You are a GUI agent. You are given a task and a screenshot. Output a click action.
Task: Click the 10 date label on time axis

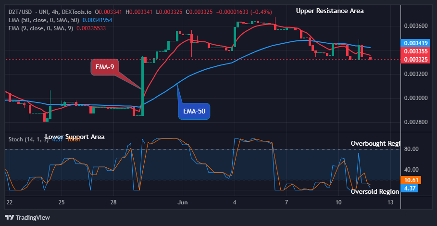pos(338,202)
